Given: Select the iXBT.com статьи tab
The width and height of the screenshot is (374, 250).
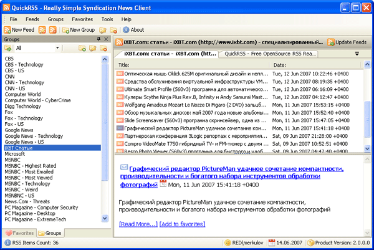Looking at the screenshot, I should click(170, 54).
